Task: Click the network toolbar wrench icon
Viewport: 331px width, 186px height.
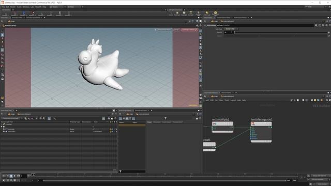Action: pos(291,100)
